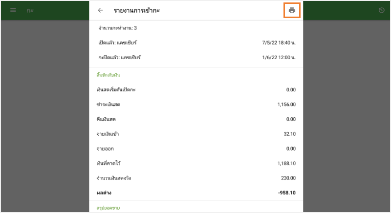Image resolution: width=391 pixels, height=213 pixels.
Task: Click the printer icon to print report
Action: coord(292,10)
